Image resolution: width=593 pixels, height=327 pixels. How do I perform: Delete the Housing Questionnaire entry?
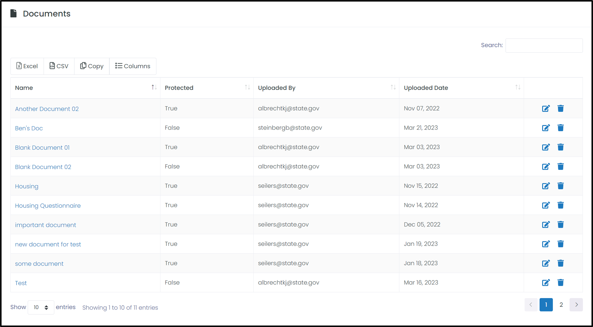[561, 205]
